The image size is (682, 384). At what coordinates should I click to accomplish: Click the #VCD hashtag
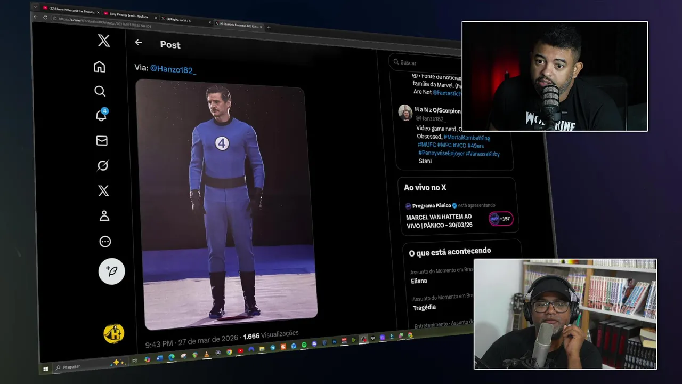coord(459,145)
